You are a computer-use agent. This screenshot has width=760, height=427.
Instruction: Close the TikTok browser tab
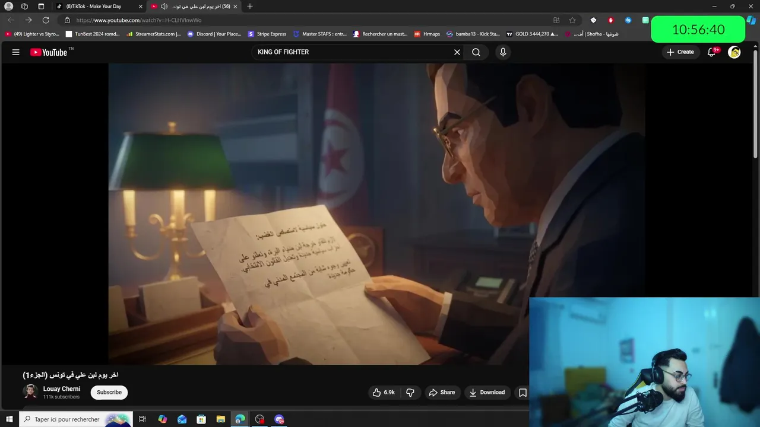pos(141,7)
